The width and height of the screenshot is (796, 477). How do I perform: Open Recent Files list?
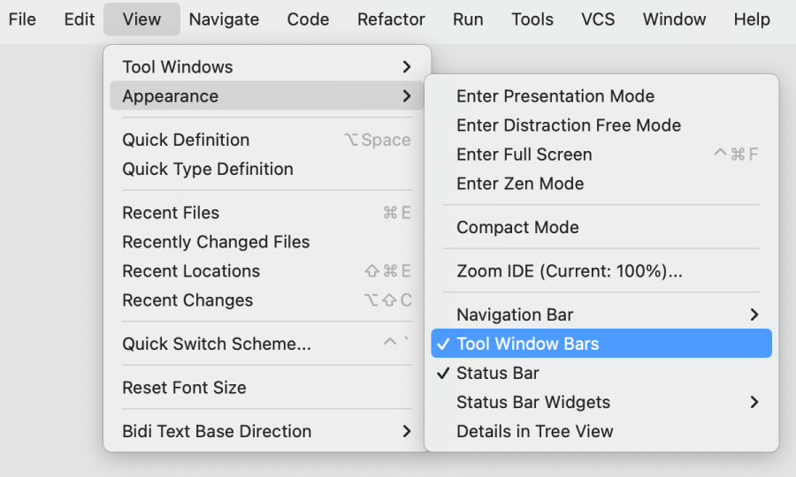click(171, 213)
